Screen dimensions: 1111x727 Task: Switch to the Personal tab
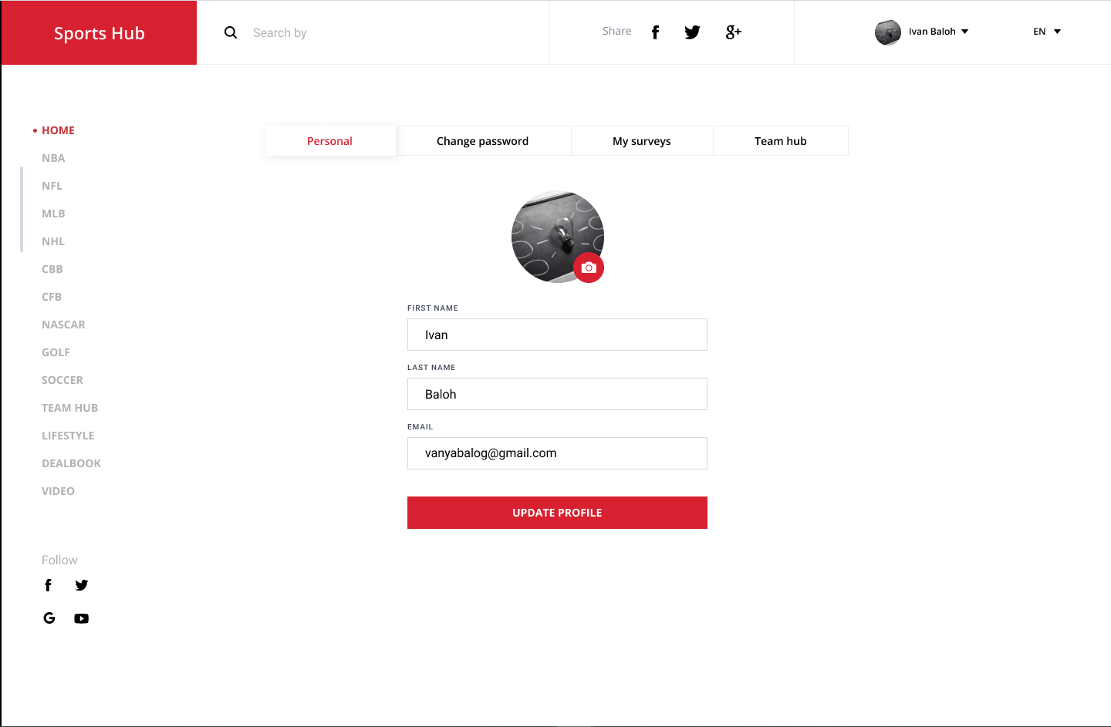tap(330, 141)
